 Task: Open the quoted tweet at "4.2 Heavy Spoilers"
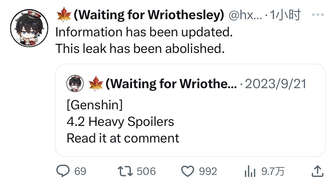pos(120,122)
